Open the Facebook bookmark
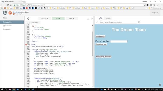 (24, 8)
